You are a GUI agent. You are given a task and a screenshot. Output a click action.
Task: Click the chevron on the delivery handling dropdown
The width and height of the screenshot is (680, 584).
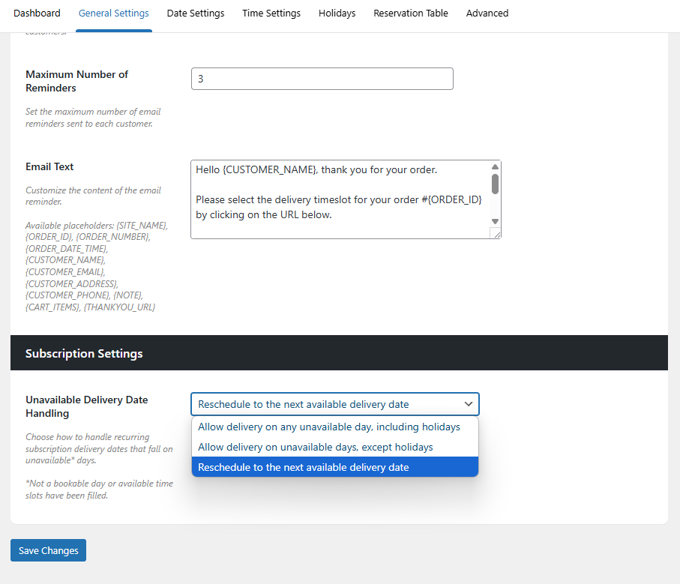tap(469, 403)
